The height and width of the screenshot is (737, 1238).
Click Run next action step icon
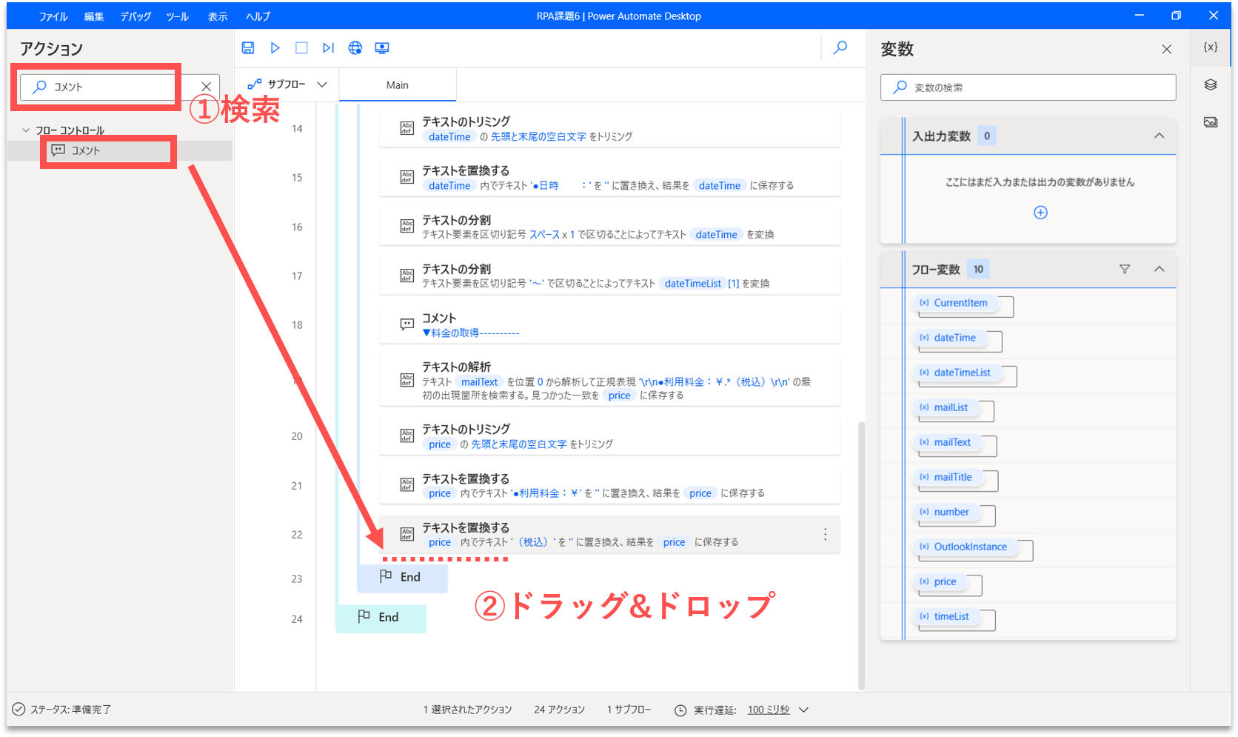coord(328,48)
